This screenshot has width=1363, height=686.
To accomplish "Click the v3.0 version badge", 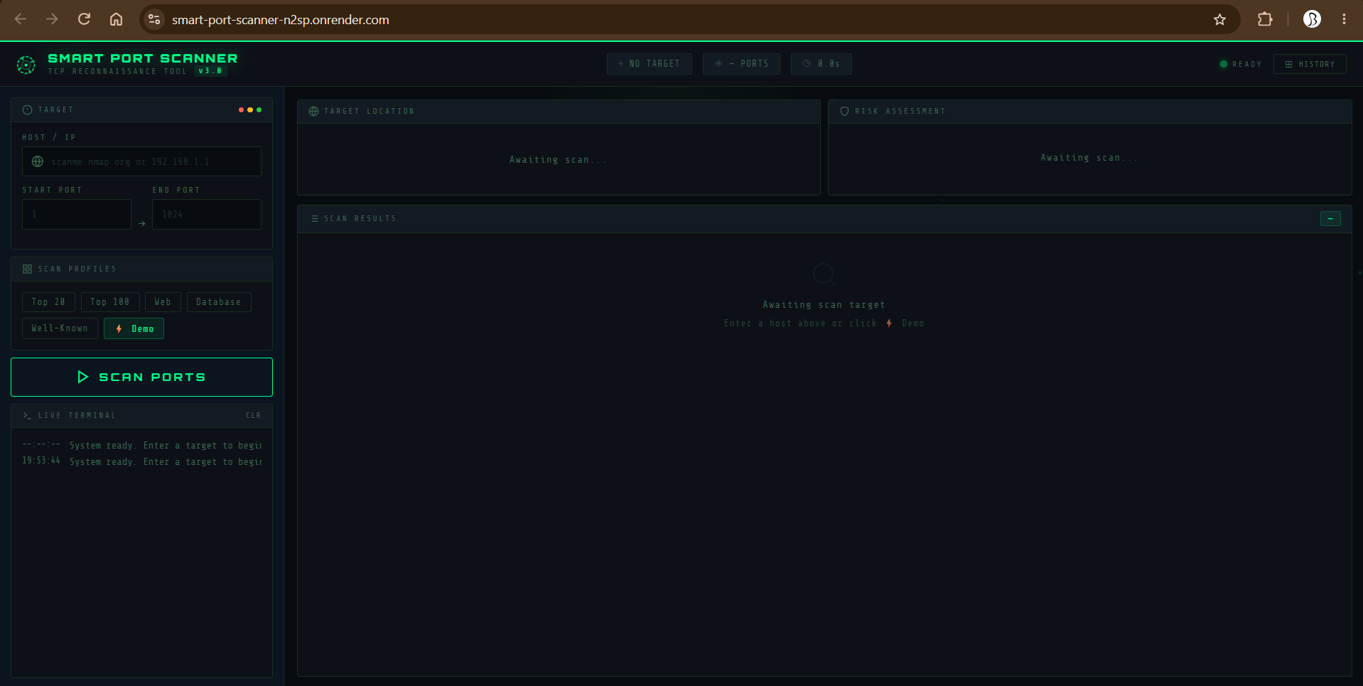I will (210, 71).
